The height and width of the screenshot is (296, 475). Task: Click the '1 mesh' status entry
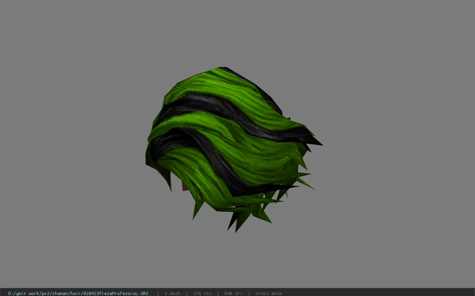pyautogui.click(x=173, y=293)
